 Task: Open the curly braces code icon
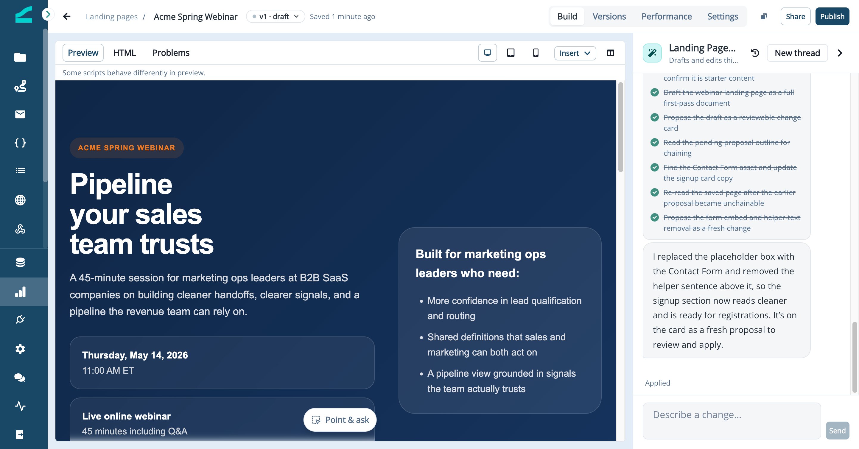point(20,143)
